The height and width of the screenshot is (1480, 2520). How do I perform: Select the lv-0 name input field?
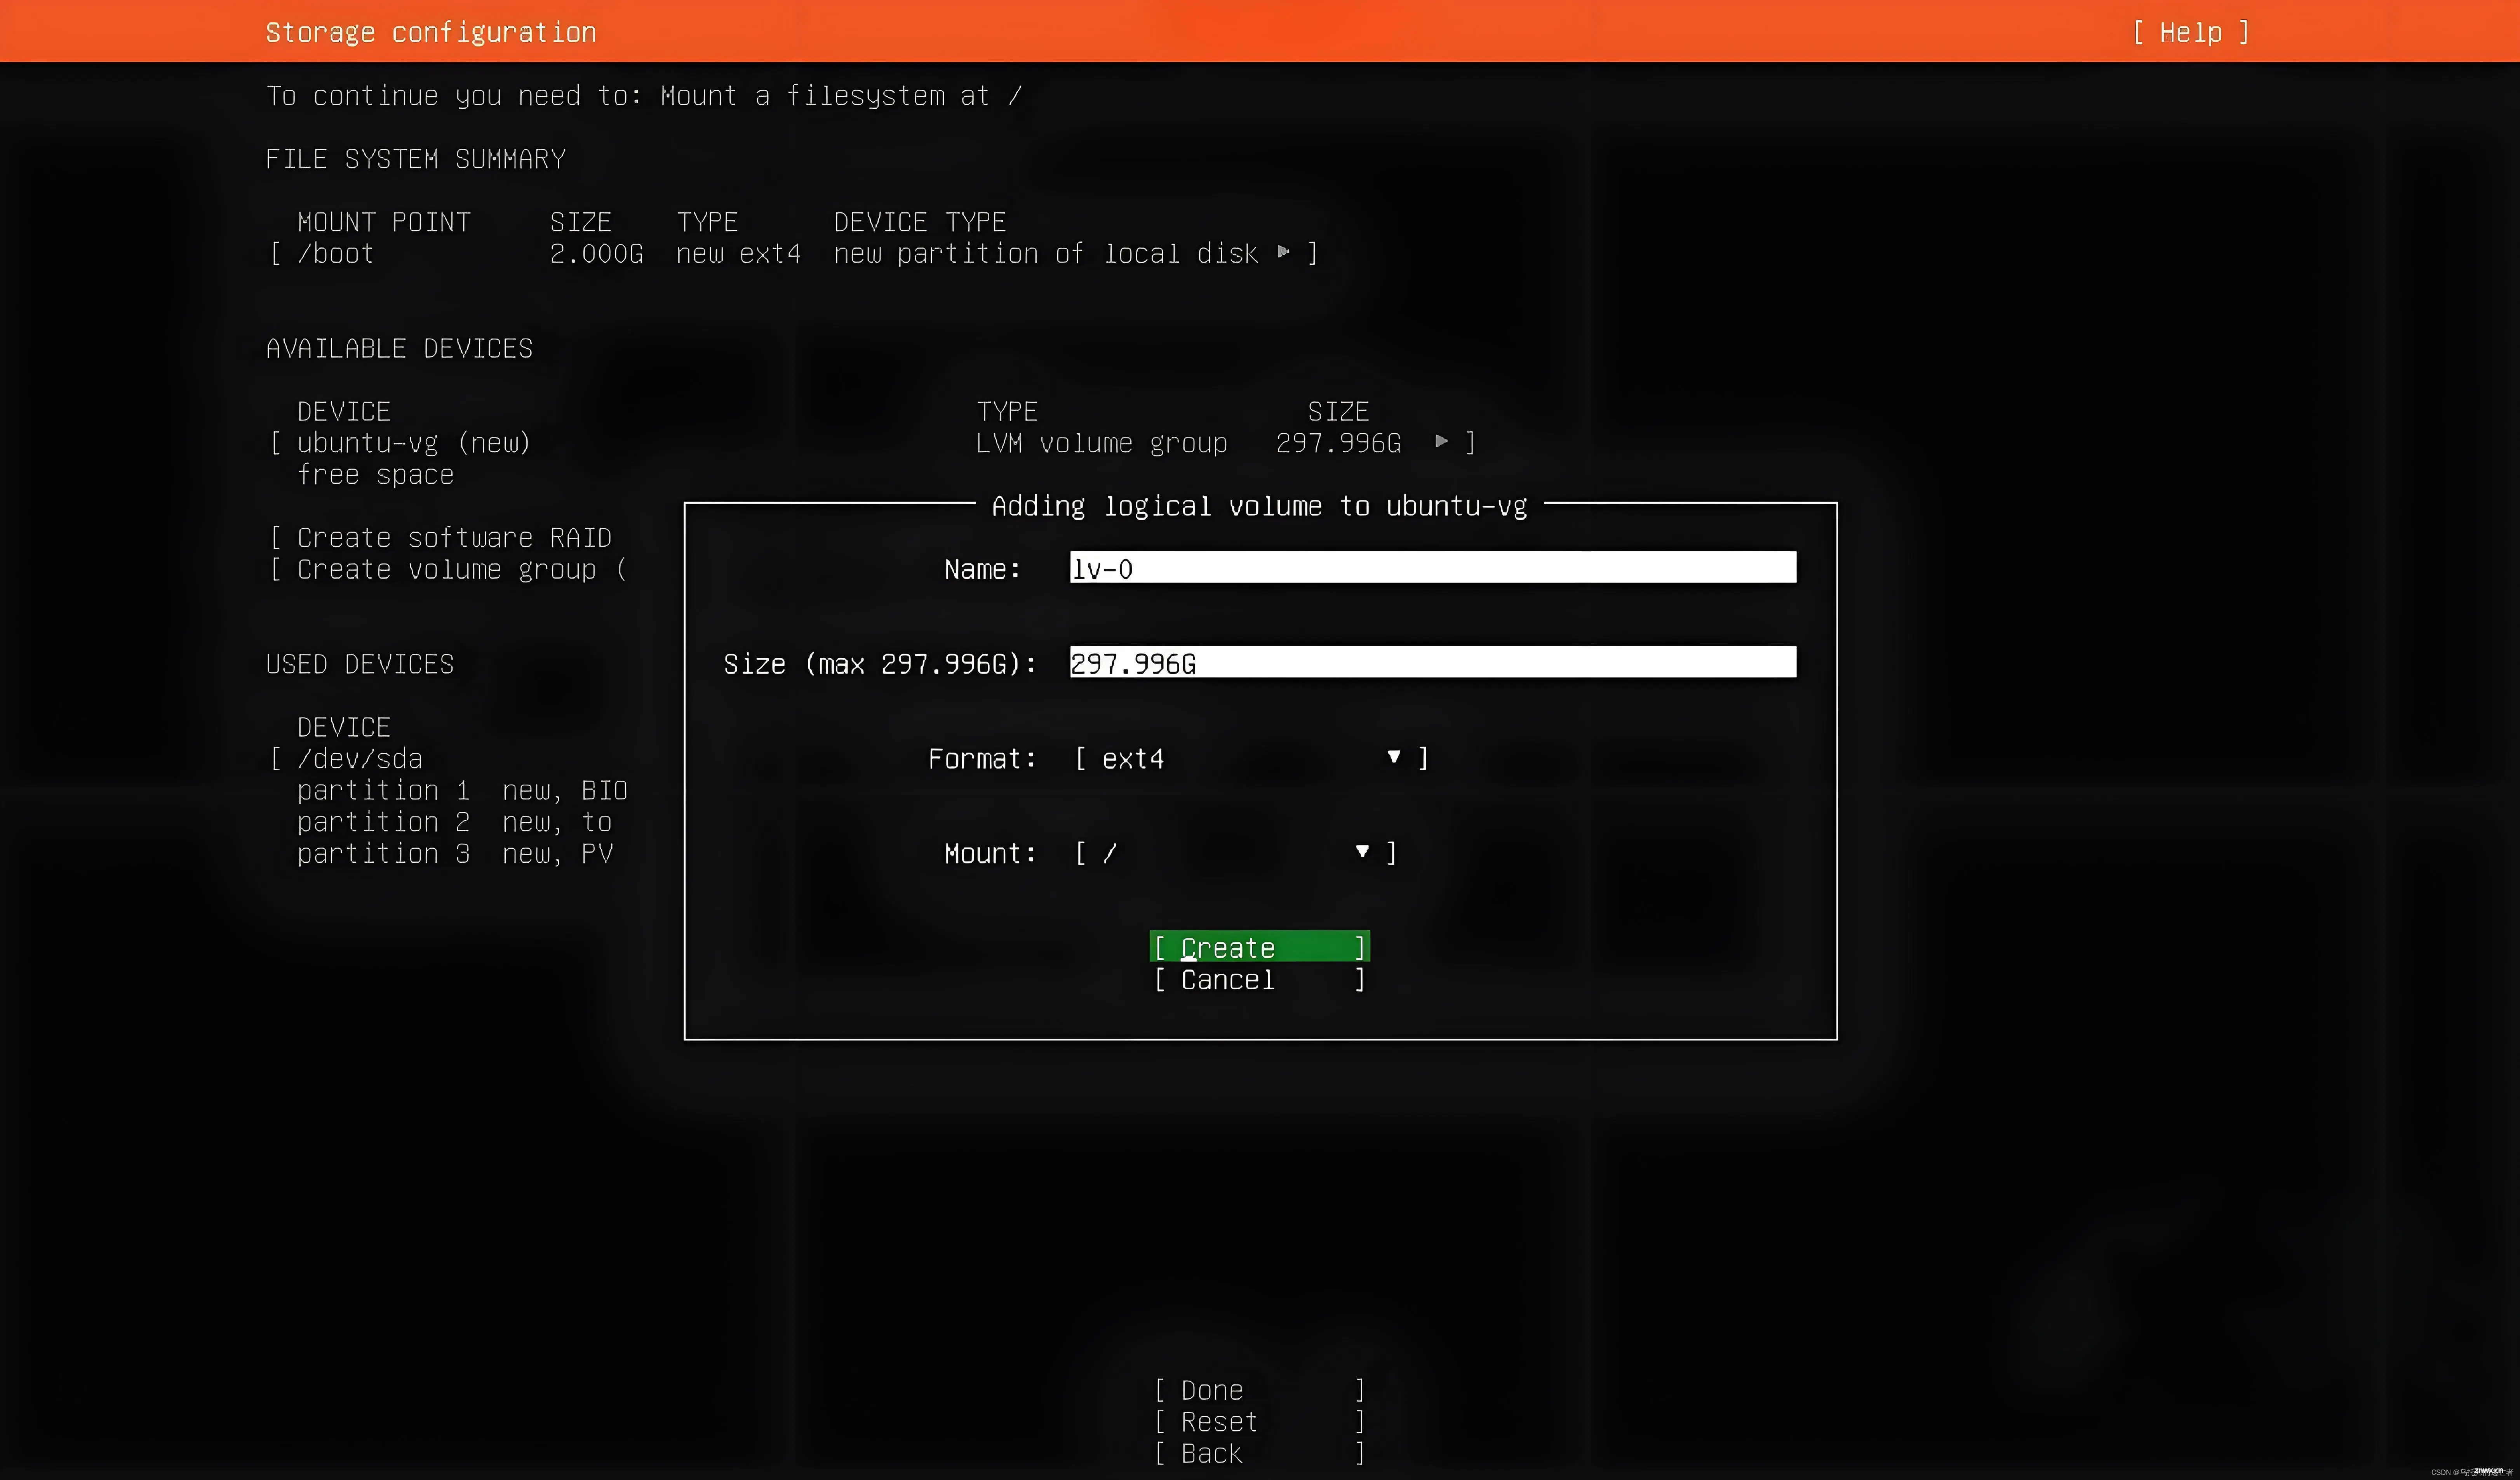click(1431, 567)
